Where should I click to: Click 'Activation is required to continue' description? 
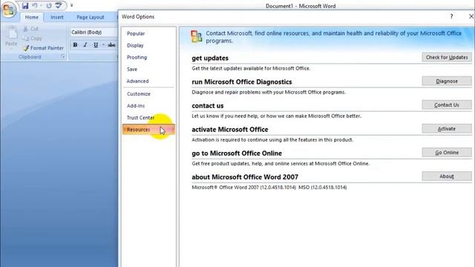point(272,140)
